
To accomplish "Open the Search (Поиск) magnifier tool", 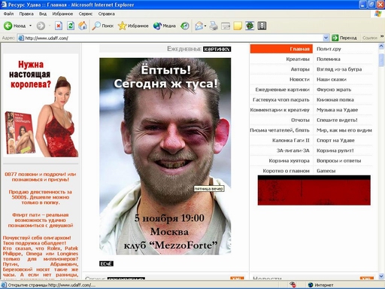I will tap(102, 26).
